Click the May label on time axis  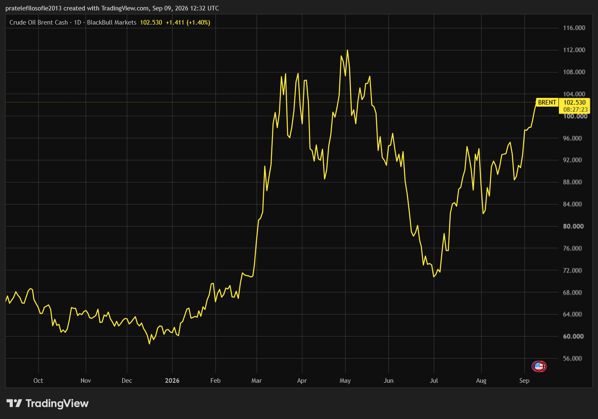click(345, 381)
